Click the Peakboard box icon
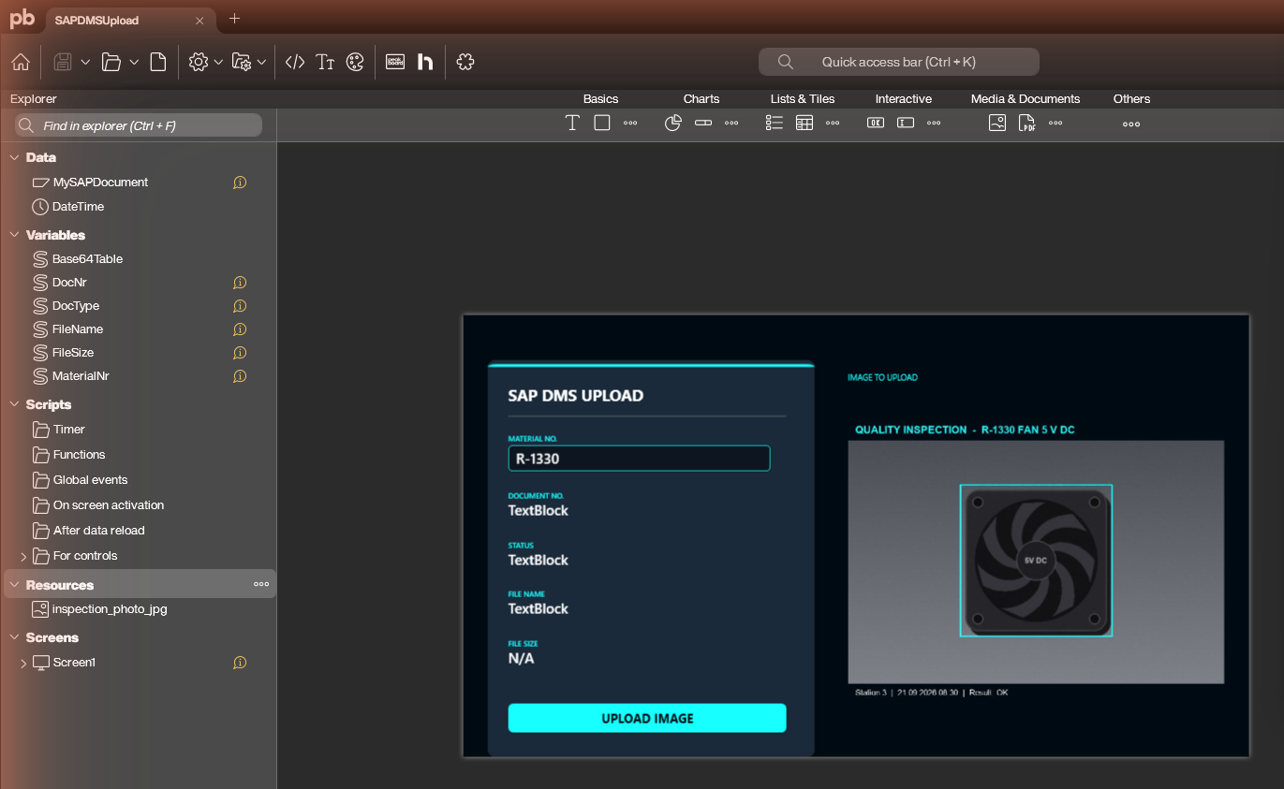This screenshot has width=1284, height=789. (395, 63)
